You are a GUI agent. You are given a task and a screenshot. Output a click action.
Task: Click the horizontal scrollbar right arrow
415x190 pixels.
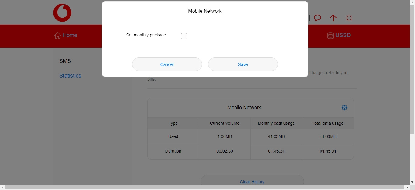[x=407, y=187]
